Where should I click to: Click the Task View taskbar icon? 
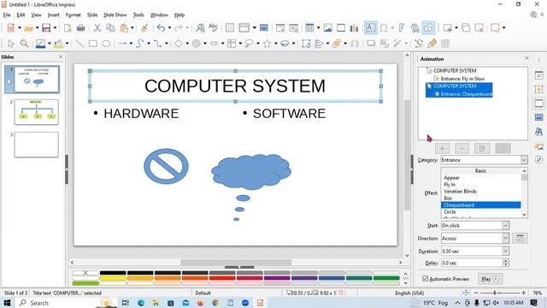pos(126,303)
